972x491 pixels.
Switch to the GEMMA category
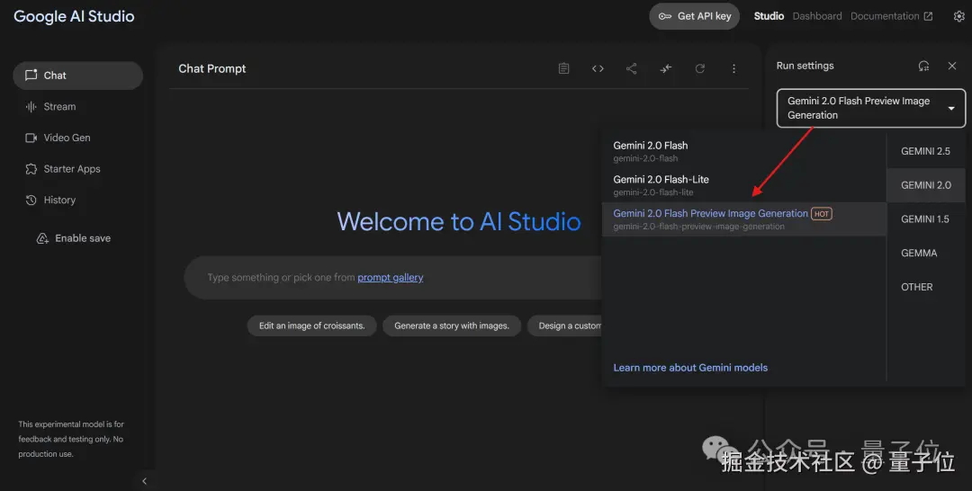925,254
